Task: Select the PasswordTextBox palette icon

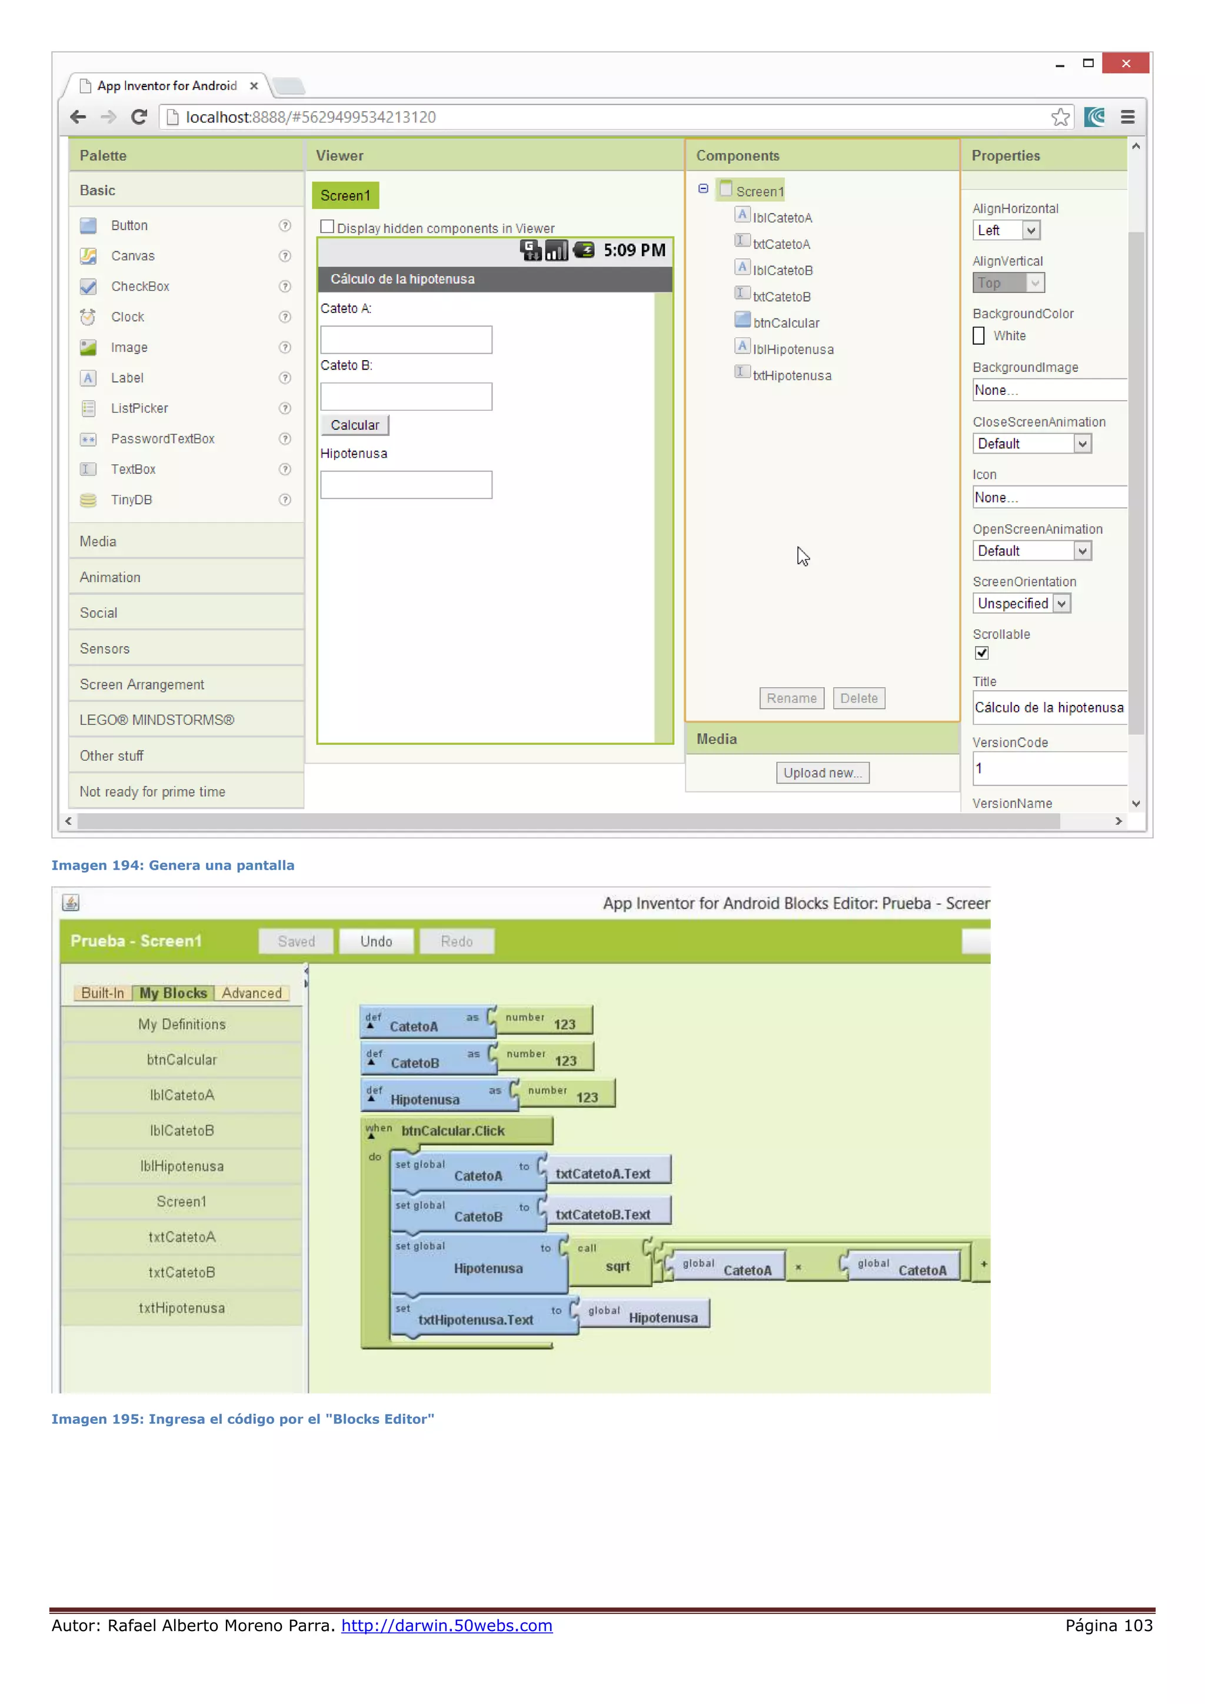Action: pos(88,440)
